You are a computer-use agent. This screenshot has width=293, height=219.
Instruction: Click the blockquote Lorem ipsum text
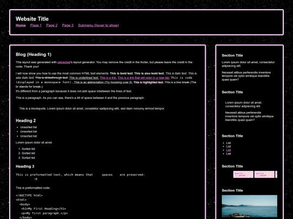click(92, 109)
